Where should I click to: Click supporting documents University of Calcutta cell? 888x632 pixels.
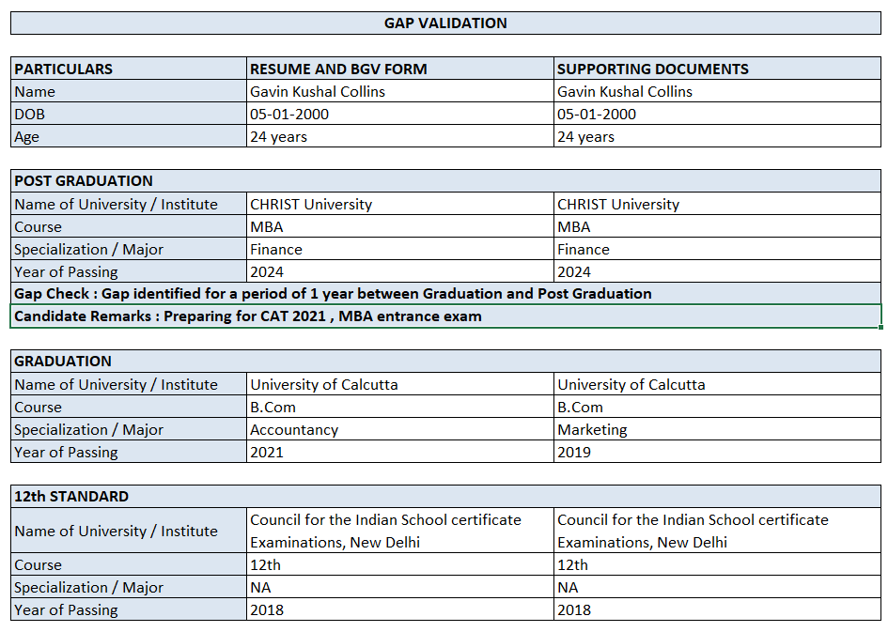point(717,384)
